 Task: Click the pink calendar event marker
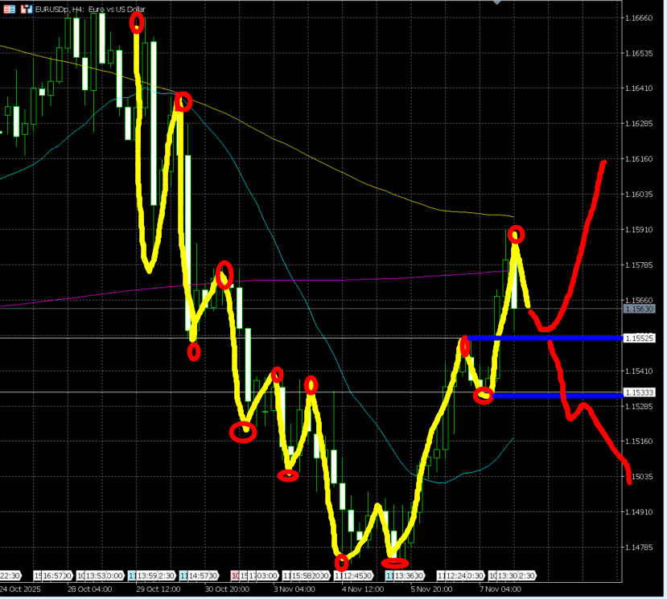236,576
